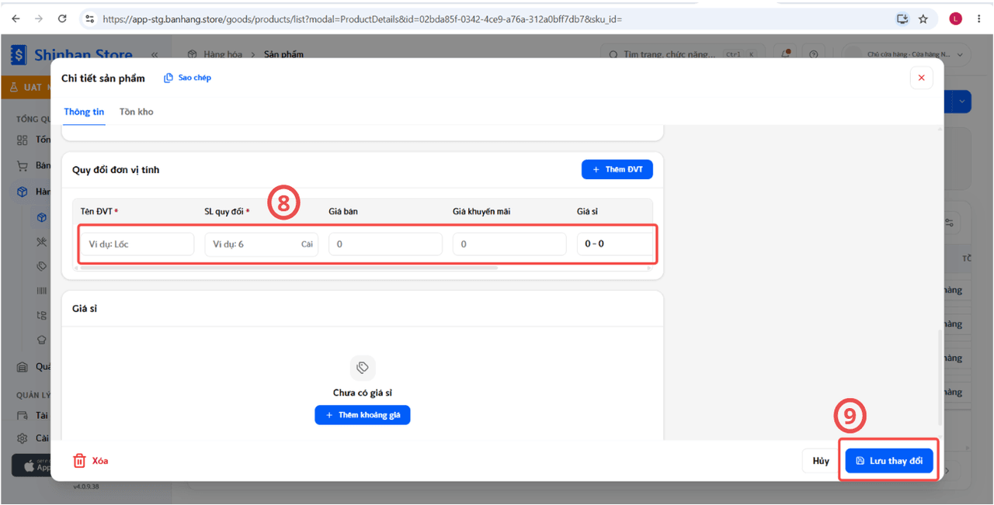Viewport: 994px width, 505px height.
Task: Switch to the Thông tin tab
Action: tap(84, 112)
